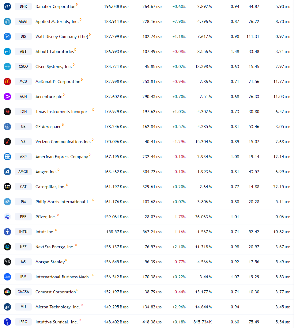Click the Comcast peacock logo icon
This screenshot has width=294, height=328.
click(7, 292)
